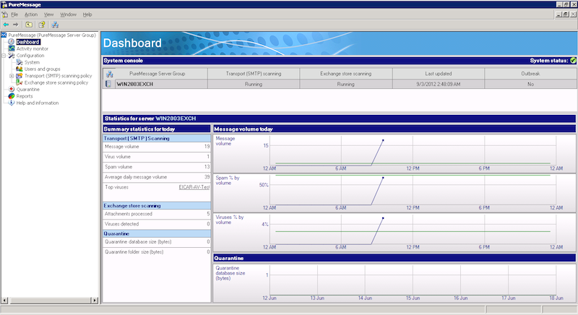
Task: Click the Message volume statistic row
Action: coord(157,147)
